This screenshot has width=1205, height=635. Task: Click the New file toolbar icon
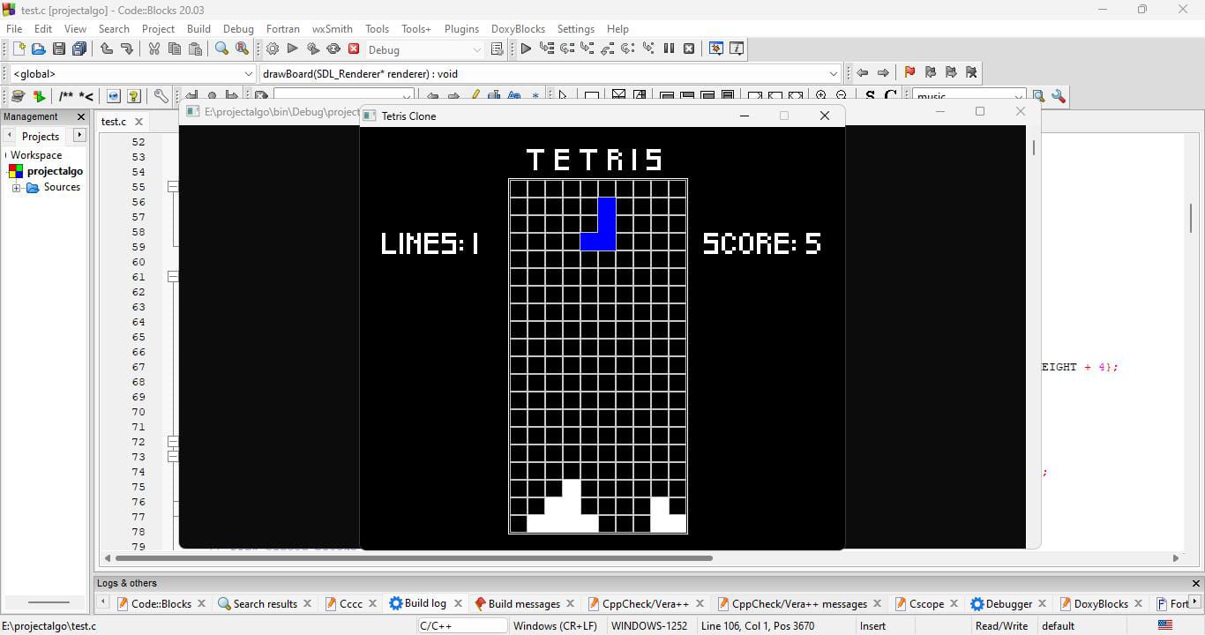[x=19, y=49]
